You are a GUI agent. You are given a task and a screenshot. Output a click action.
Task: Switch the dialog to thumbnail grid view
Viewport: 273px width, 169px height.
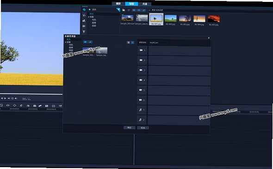pyautogui.click(x=132, y=42)
